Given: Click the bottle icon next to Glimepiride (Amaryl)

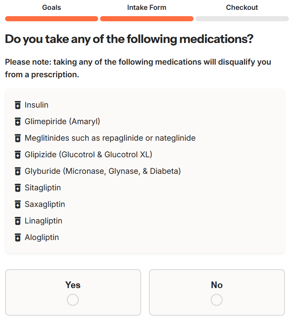Looking at the screenshot, I should tap(17, 122).
